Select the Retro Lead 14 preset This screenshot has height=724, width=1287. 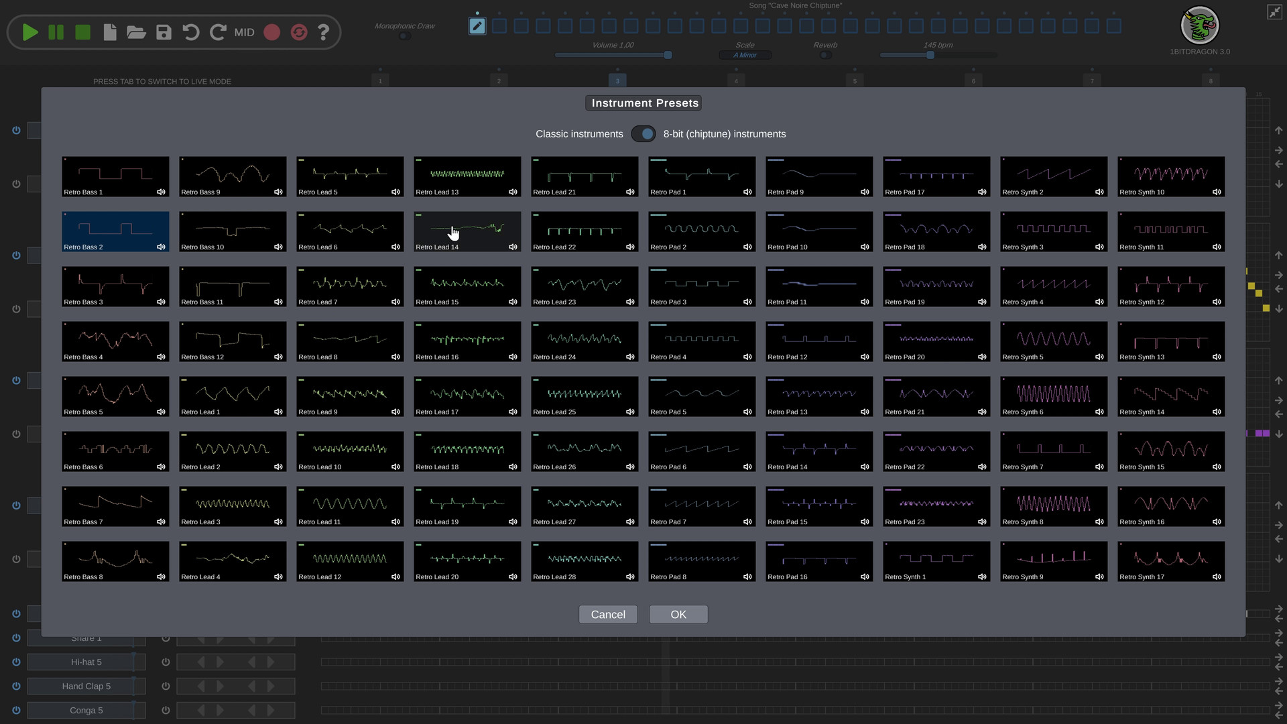[467, 231]
